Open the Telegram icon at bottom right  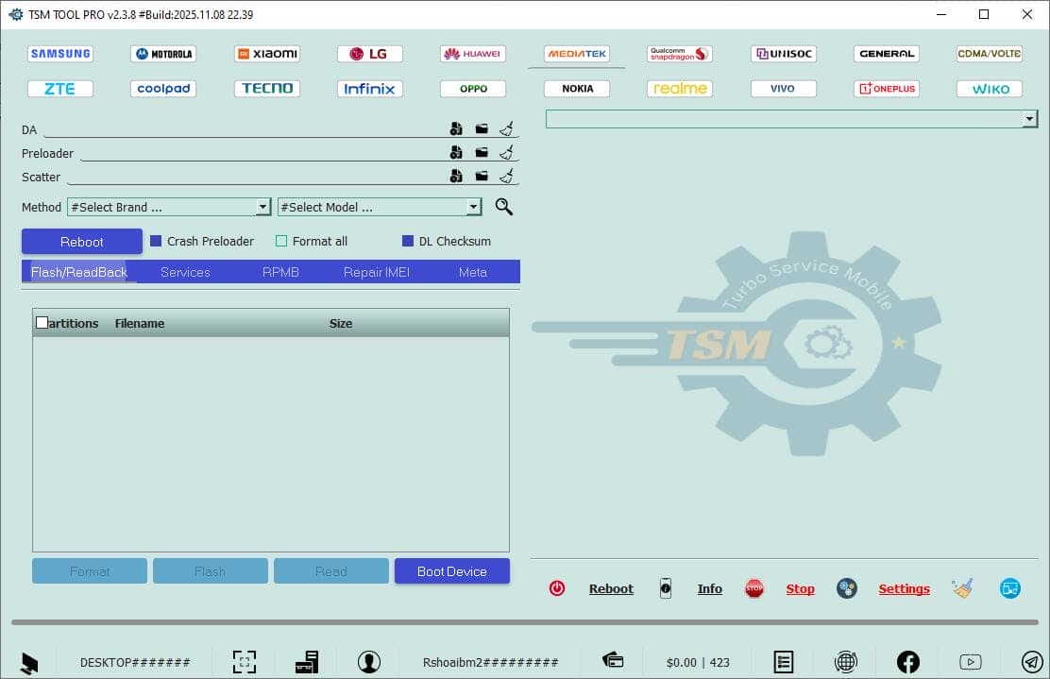pyautogui.click(x=1030, y=661)
